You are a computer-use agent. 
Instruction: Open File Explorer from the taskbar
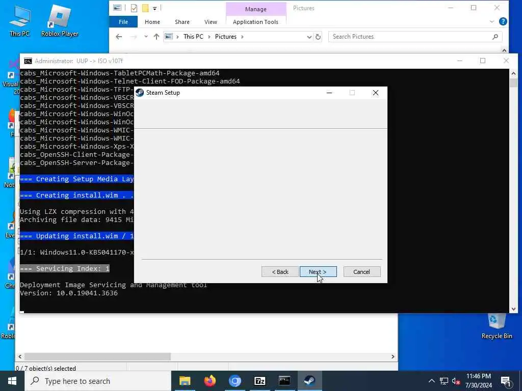pyautogui.click(x=185, y=381)
